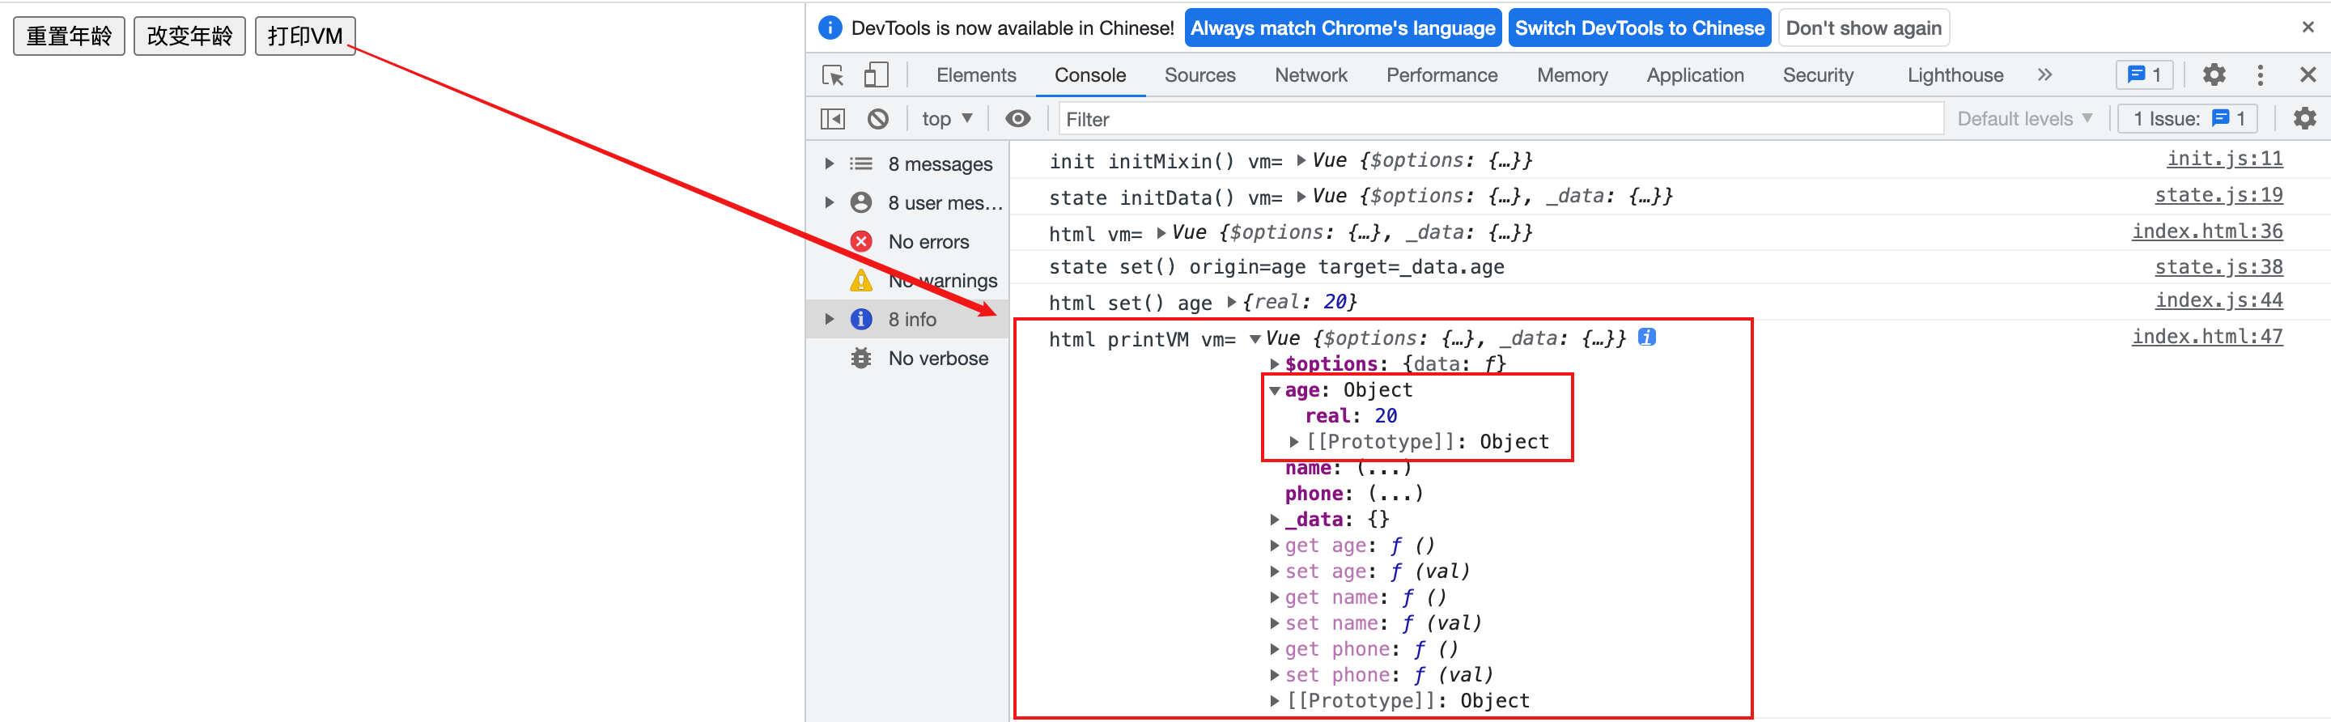Click Don't show again button

coord(1864,28)
